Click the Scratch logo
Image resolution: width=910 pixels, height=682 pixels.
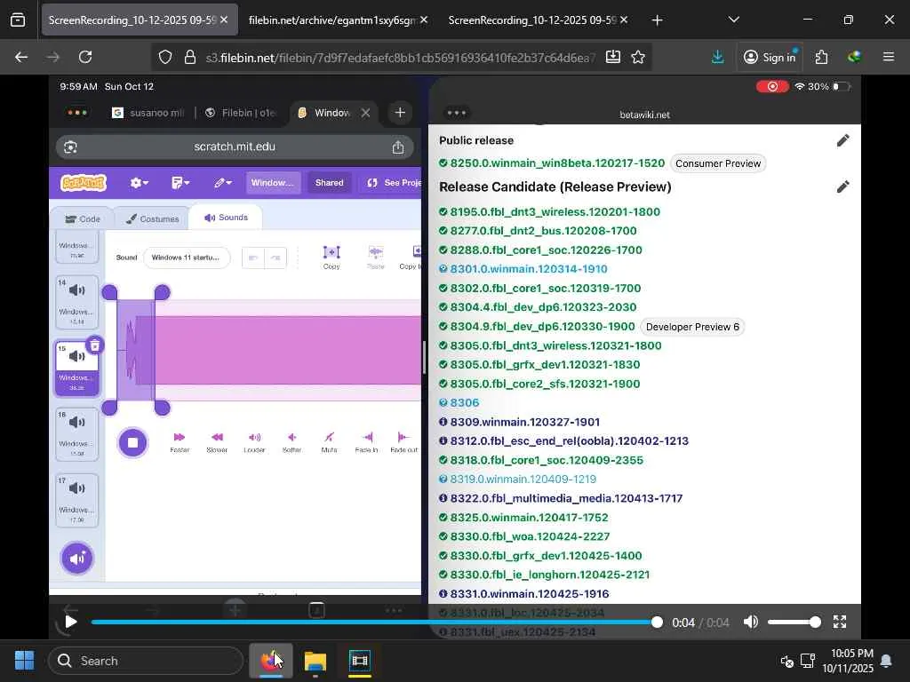84,183
